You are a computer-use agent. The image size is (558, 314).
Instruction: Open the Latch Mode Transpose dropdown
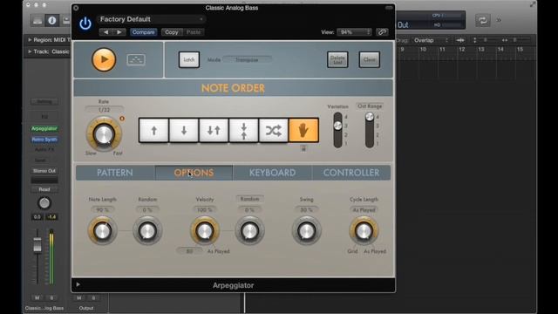(247, 60)
